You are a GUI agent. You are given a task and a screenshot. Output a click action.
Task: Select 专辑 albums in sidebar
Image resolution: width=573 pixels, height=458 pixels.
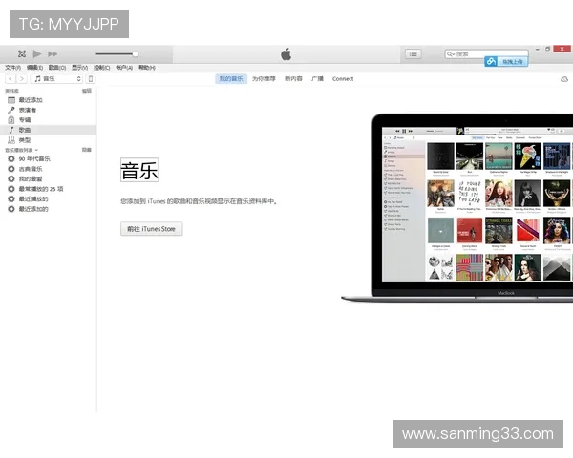click(x=49, y=120)
